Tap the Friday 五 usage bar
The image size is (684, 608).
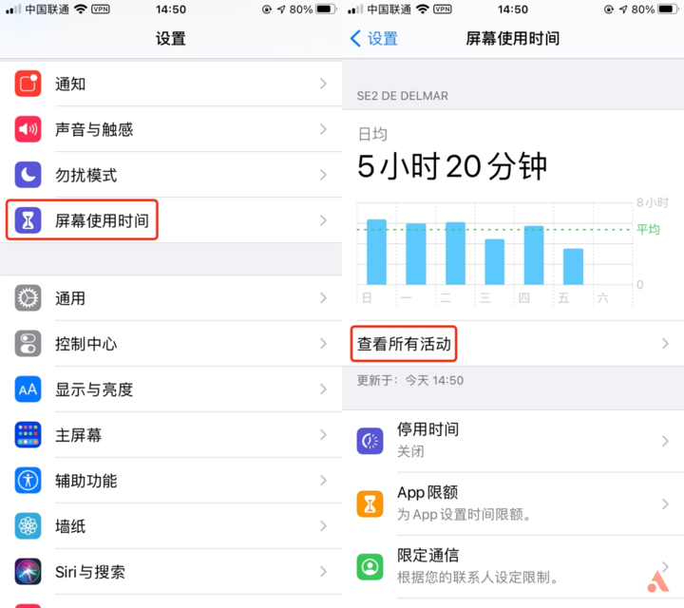573,267
